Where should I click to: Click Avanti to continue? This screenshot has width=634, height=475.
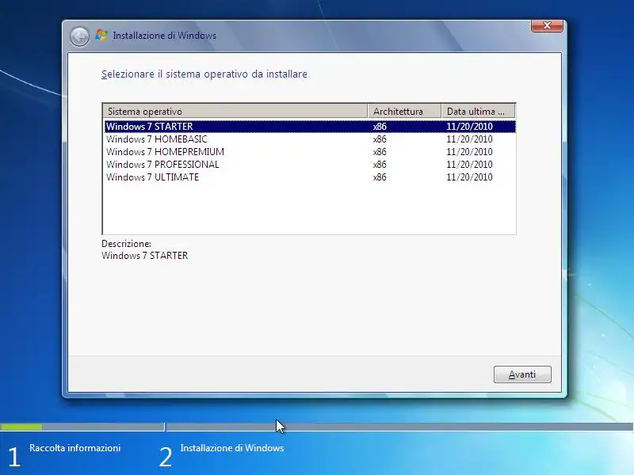click(x=522, y=374)
